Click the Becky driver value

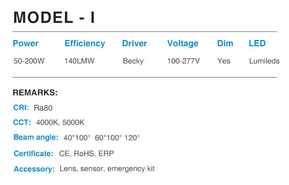[133, 61]
